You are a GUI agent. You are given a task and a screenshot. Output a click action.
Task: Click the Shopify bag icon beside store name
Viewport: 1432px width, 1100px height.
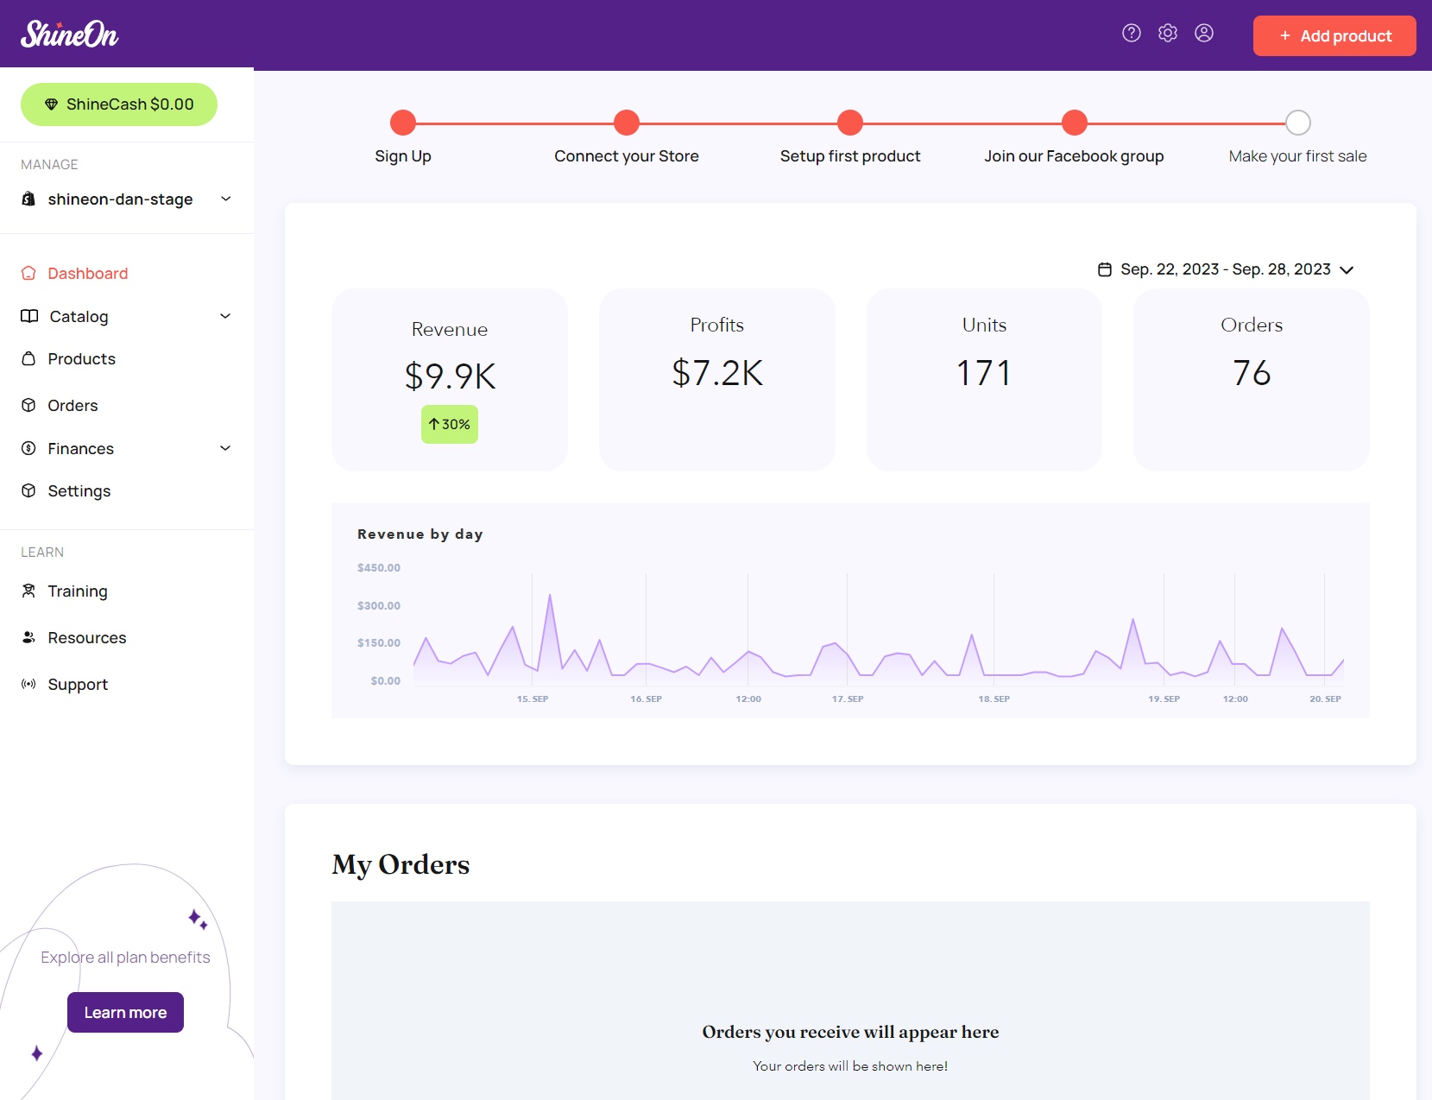(28, 199)
